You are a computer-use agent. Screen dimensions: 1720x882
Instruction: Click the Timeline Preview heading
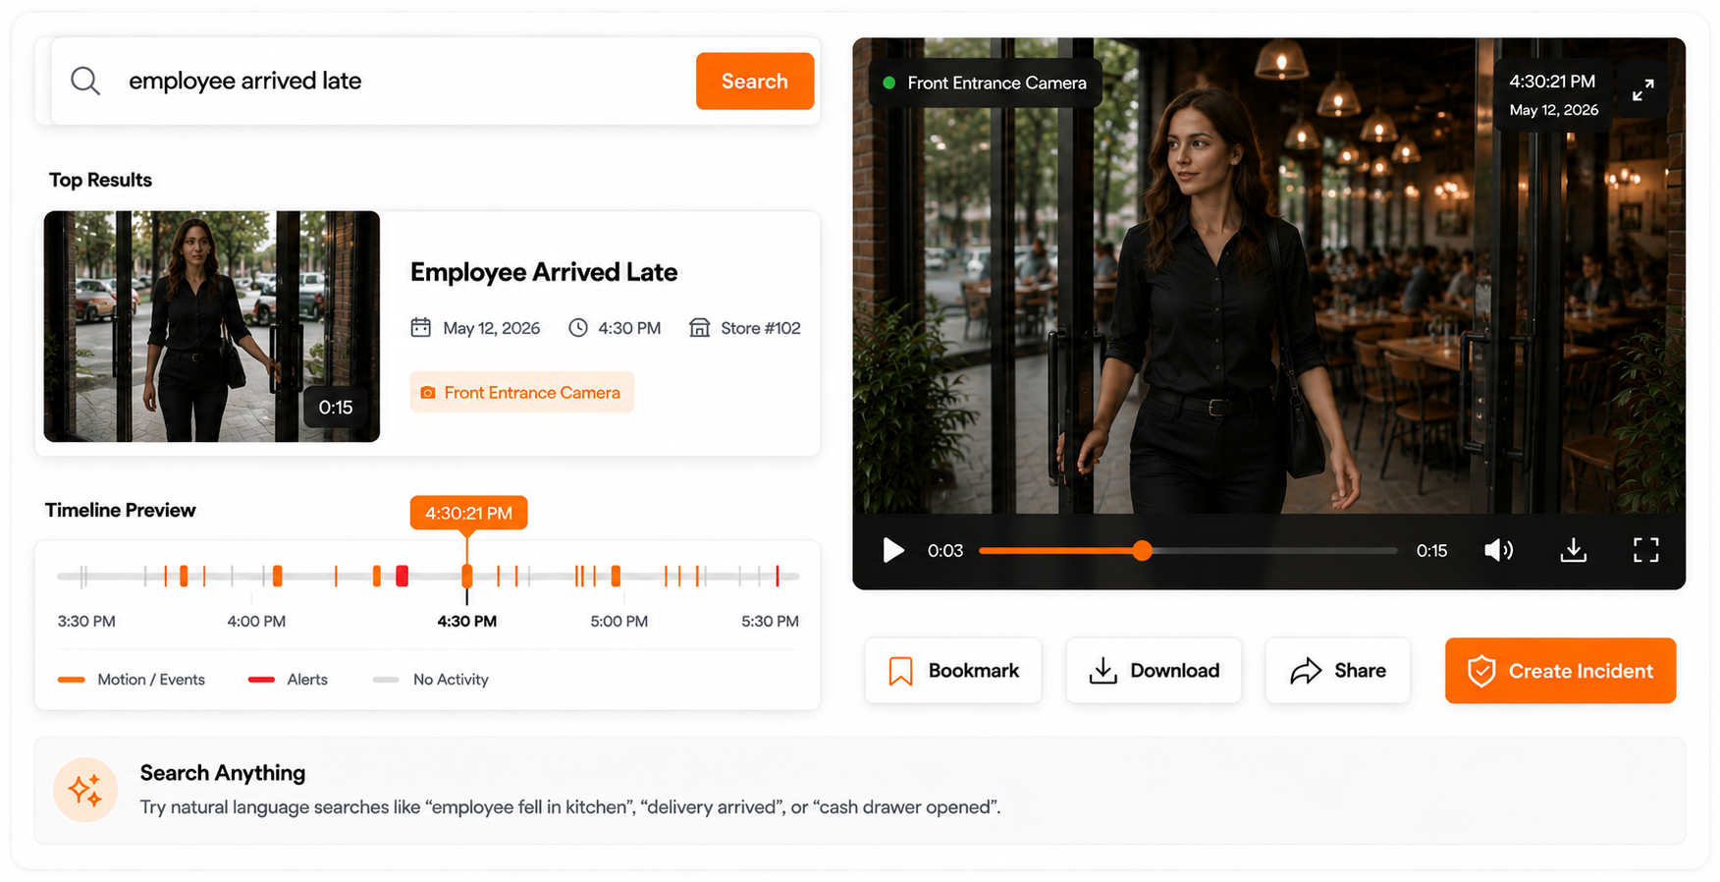pyautogui.click(x=120, y=510)
